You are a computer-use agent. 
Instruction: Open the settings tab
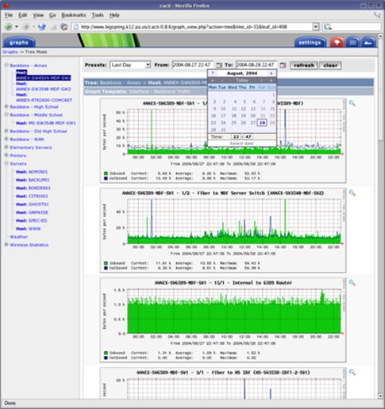coord(310,43)
